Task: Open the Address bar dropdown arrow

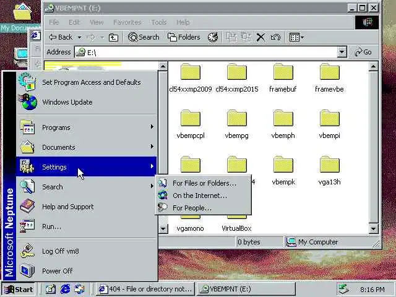Action: (x=342, y=52)
